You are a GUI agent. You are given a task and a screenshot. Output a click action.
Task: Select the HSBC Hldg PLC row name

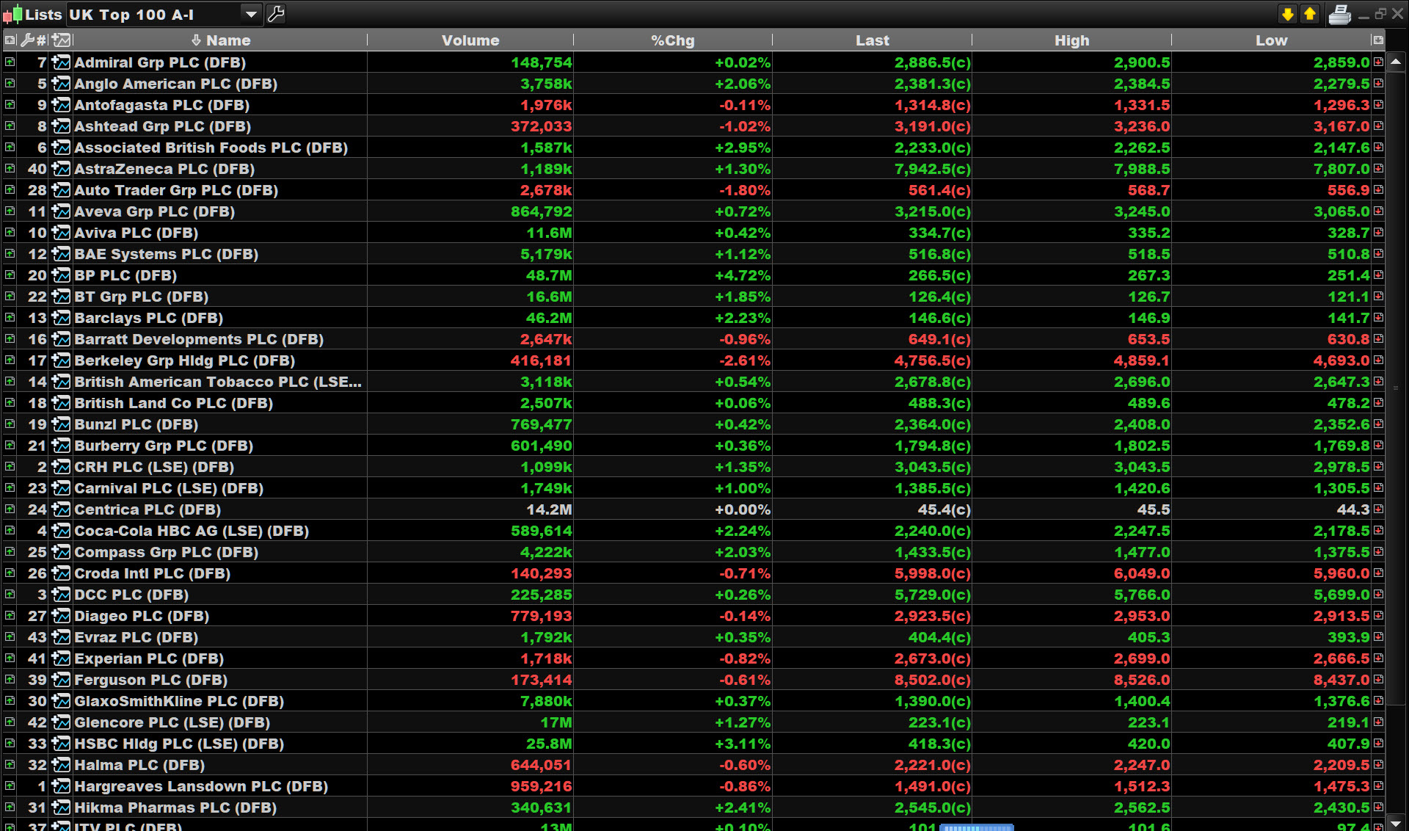click(x=179, y=744)
